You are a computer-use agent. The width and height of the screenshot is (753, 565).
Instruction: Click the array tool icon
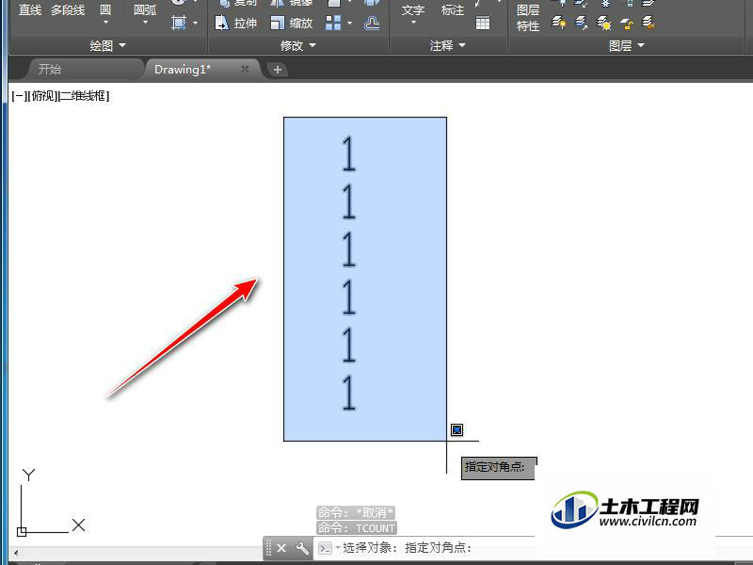333,23
